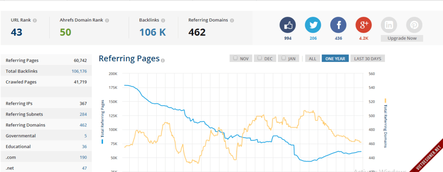Select the LAST 30 DAYS range tab
The image size is (443, 172).
[x=368, y=58]
